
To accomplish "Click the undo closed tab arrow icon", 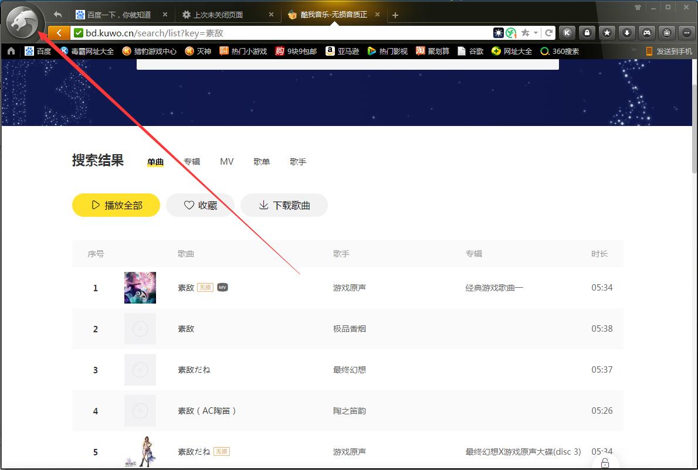I will [x=57, y=15].
